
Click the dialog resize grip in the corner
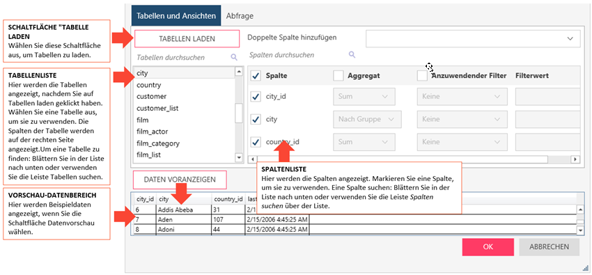tap(585, 268)
